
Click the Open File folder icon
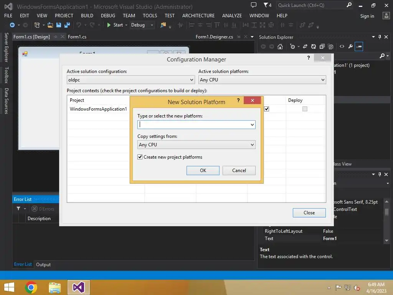(x=50, y=25)
